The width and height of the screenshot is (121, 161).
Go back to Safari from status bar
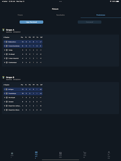point(5,1)
